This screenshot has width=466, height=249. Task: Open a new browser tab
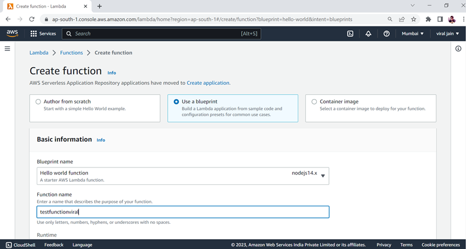pyautogui.click(x=100, y=6)
